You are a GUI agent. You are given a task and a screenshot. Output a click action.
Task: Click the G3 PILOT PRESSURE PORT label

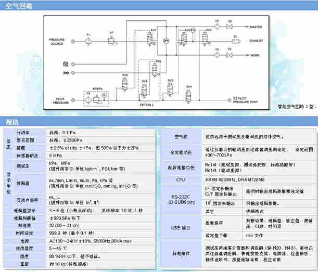coord(246,99)
